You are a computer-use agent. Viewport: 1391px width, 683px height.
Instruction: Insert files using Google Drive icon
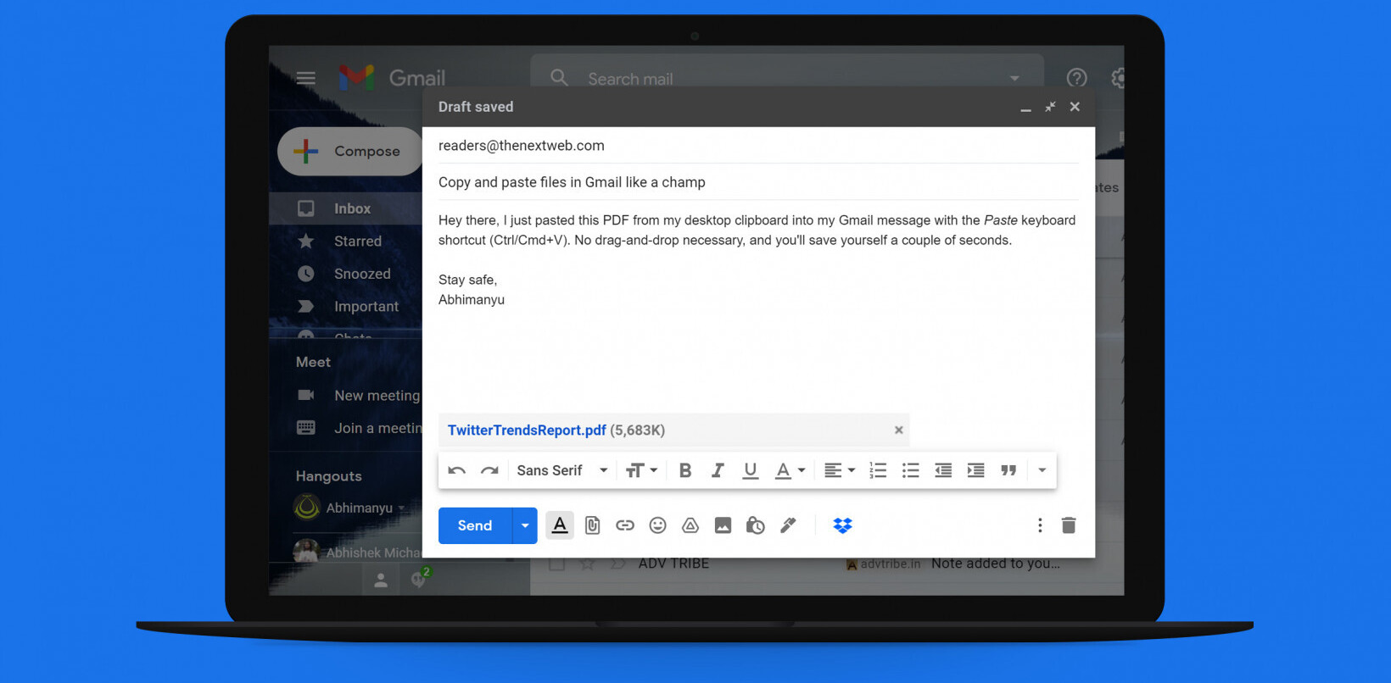tap(690, 525)
